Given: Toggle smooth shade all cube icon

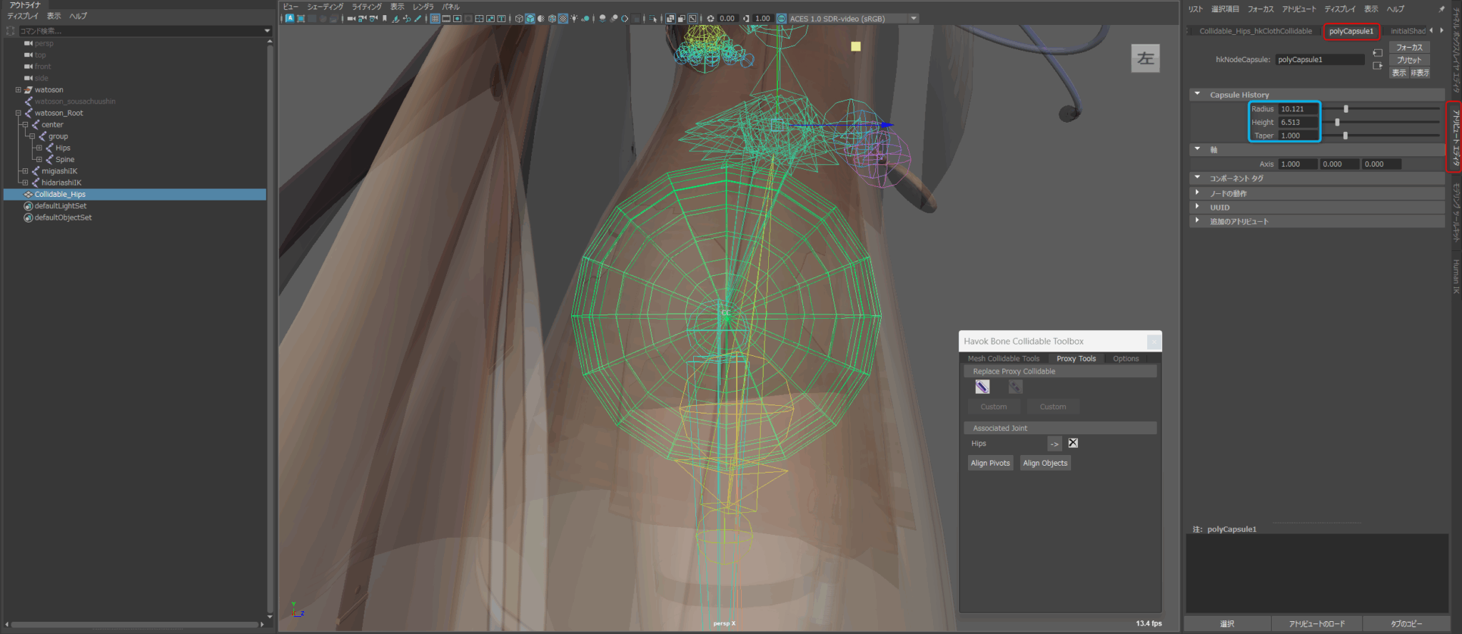Looking at the screenshot, I should click(x=530, y=19).
